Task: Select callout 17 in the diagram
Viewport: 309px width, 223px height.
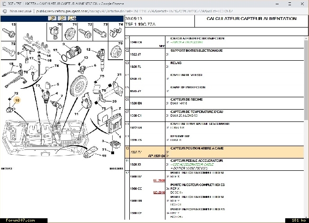Action: pyautogui.click(x=31, y=58)
